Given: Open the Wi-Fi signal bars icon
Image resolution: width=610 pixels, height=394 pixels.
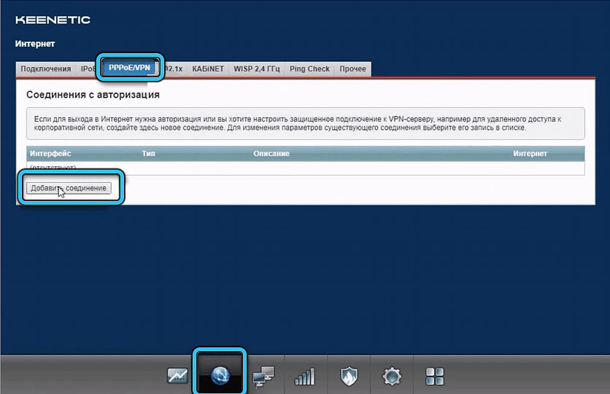Looking at the screenshot, I should (304, 376).
